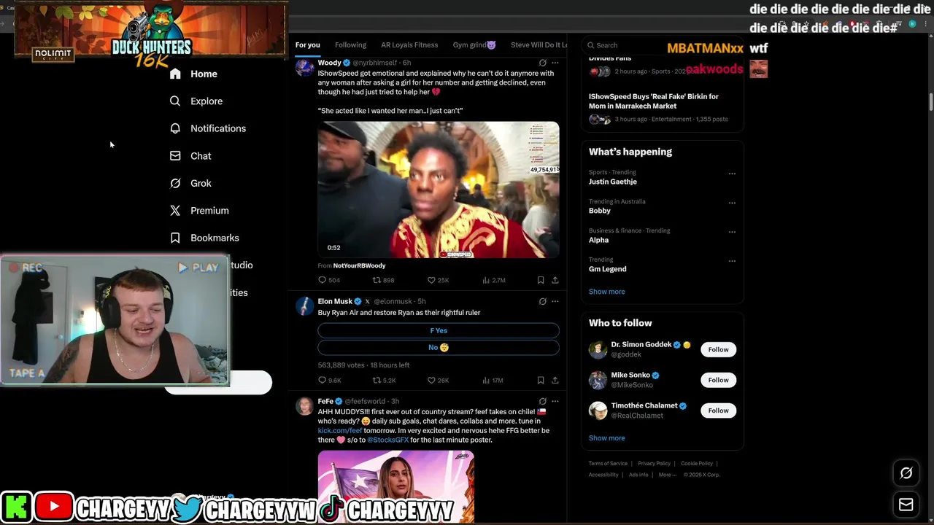Open the Notifications bell icon
This screenshot has width=934, height=525.
point(175,128)
